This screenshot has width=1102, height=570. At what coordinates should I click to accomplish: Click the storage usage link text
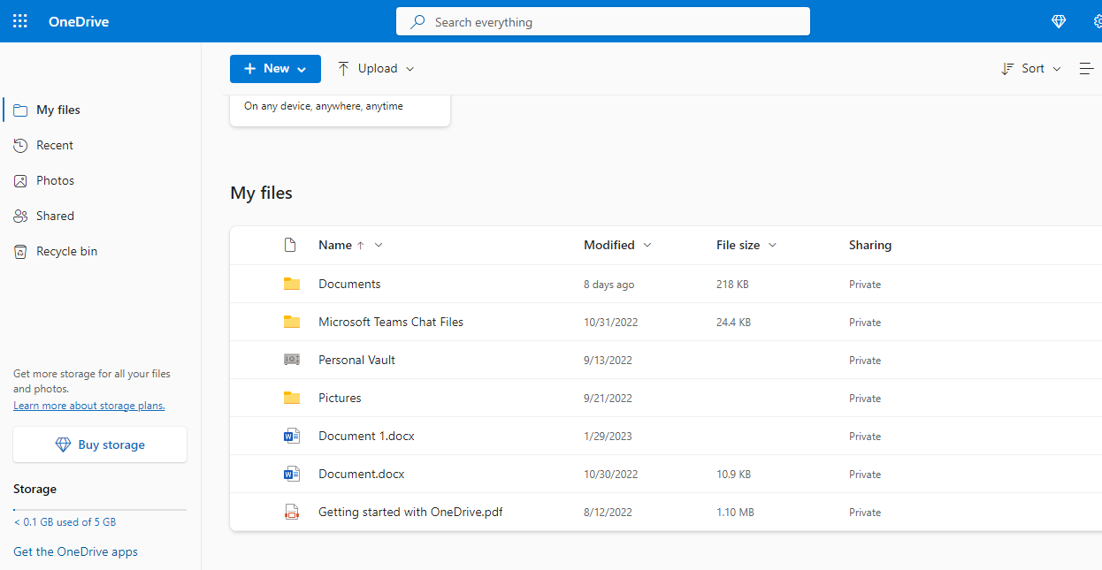(x=65, y=522)
